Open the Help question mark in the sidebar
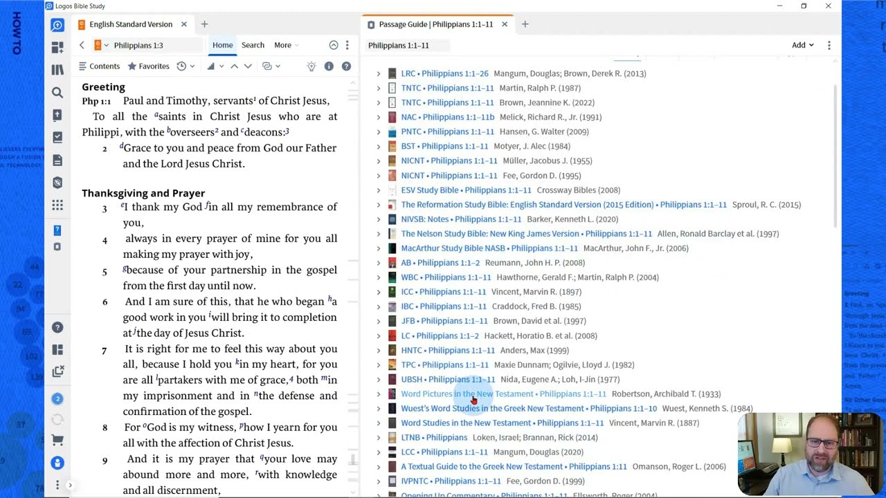The width and height of the screenshot is (886, 498). (57, 327)
